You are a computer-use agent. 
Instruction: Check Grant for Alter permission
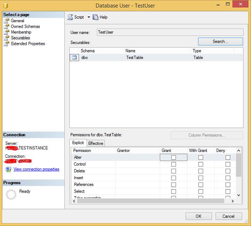click(x=174, y=157)
